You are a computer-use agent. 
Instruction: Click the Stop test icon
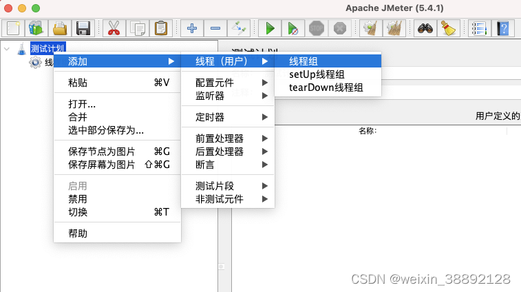click(317, 28)
